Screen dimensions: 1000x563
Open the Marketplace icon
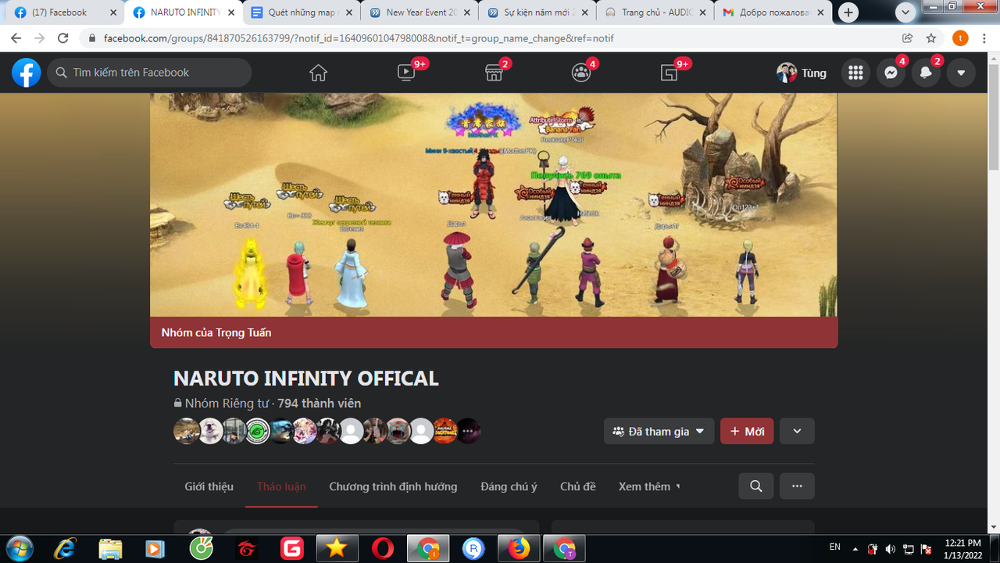click(494, 73)
